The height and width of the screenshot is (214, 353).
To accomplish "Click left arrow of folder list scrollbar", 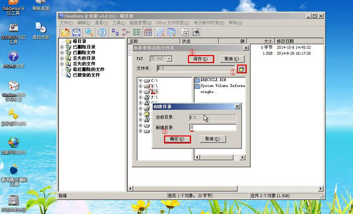I will coord(197,157).
